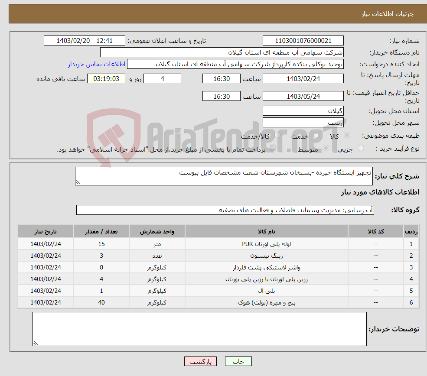Click the delivery province field گیلان

[x=303, y=111]
